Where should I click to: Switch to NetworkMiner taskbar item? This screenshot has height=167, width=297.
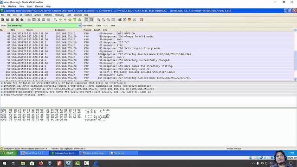34,153
